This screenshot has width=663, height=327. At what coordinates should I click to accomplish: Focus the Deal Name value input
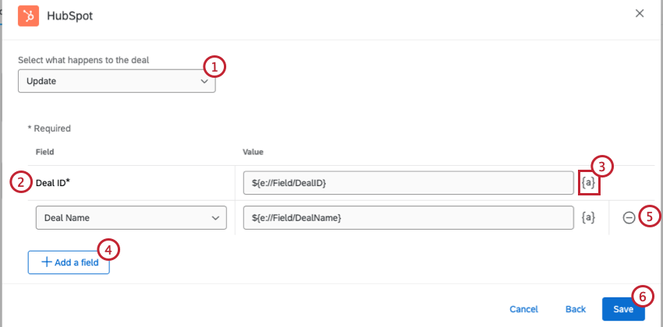[x=408, y=218]
